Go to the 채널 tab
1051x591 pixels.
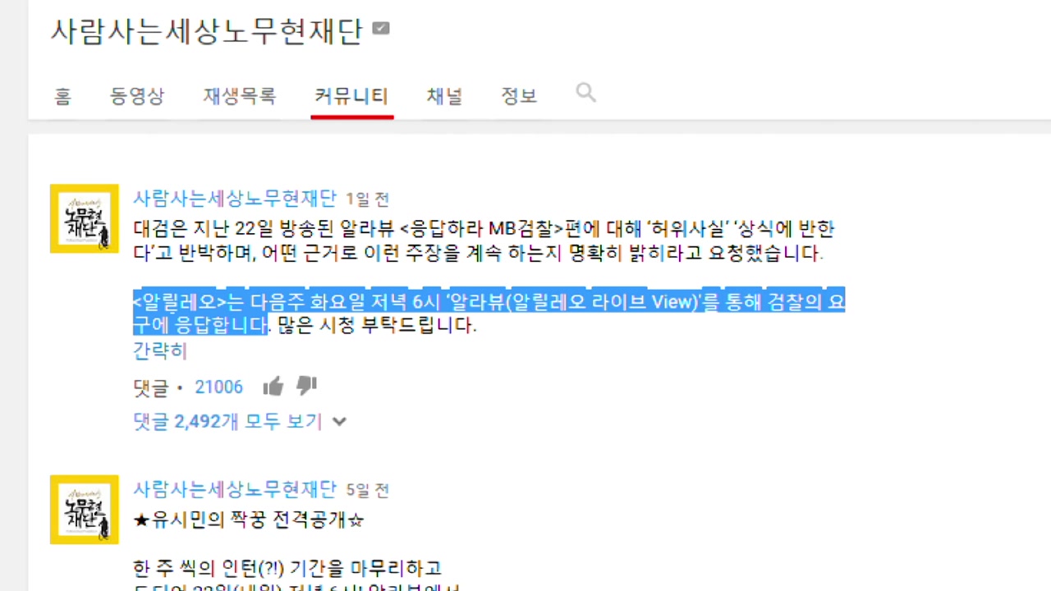tap(444, 96)
